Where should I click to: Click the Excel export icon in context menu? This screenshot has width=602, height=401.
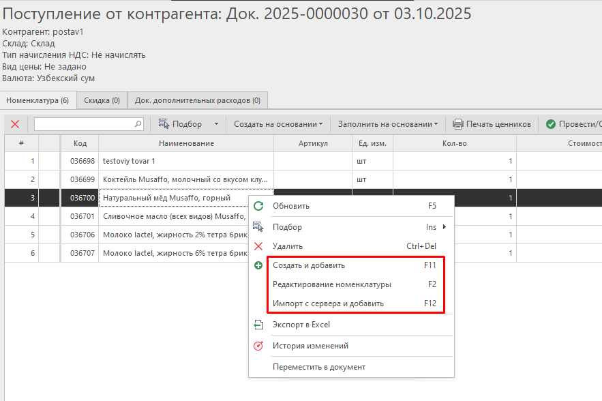258,325
